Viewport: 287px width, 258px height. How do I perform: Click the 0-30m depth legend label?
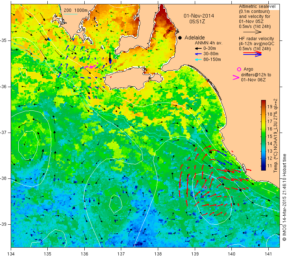[210, 48]
